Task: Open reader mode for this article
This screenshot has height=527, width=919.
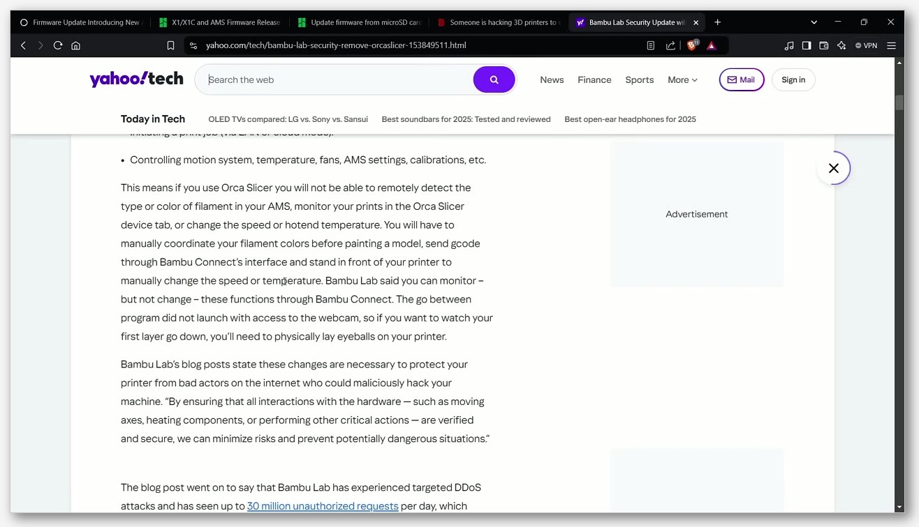Action: coord(651,45)
